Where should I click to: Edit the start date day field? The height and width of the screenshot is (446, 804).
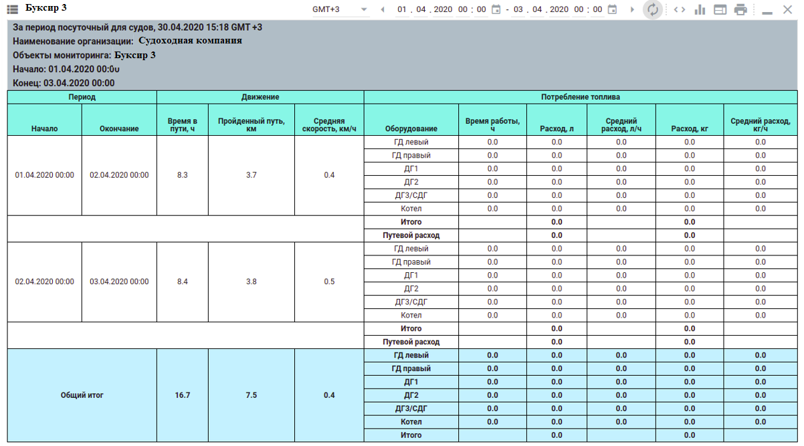401,9
